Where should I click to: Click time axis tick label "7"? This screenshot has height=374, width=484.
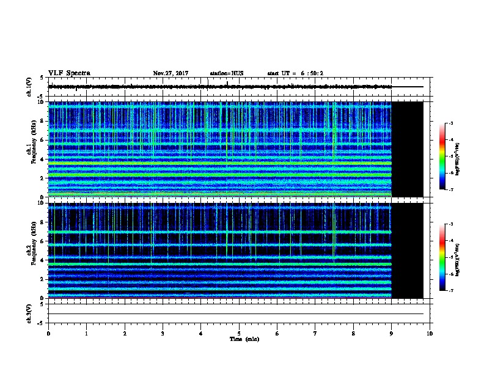tap(315, 334)
